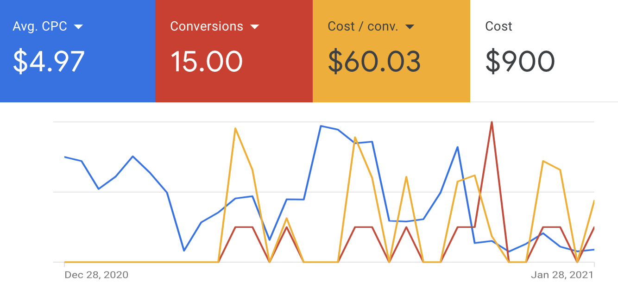Click the Dec 28, 2020 start date label
The height and width of the screenshot is (289, 618).
[96, 275]
